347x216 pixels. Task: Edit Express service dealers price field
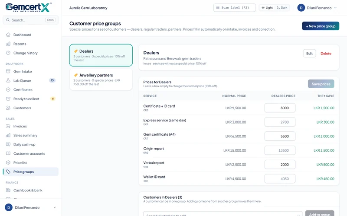280,122
